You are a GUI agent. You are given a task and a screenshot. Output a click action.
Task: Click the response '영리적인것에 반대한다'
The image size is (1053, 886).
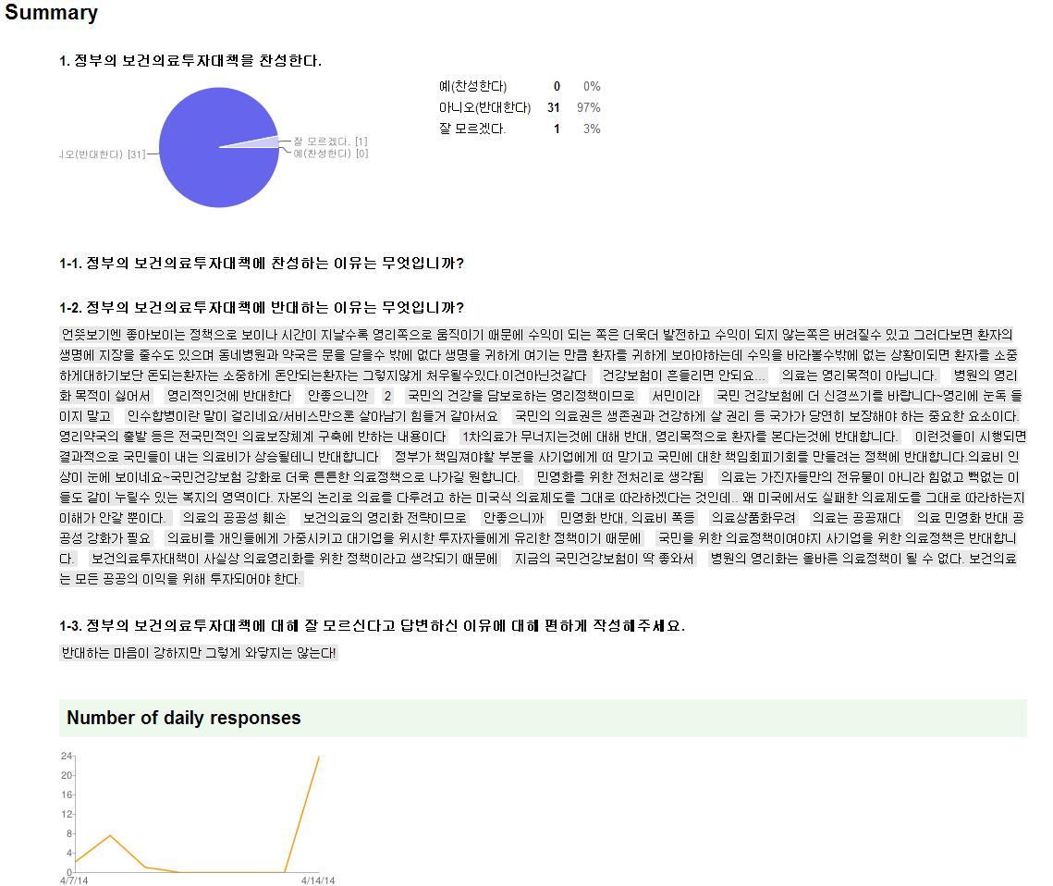point(229,397)
